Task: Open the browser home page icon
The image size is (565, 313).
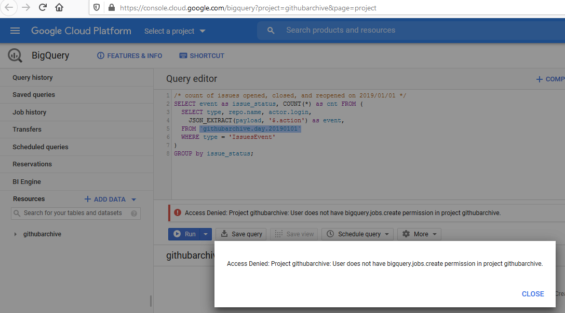Action: pos(59,8)
